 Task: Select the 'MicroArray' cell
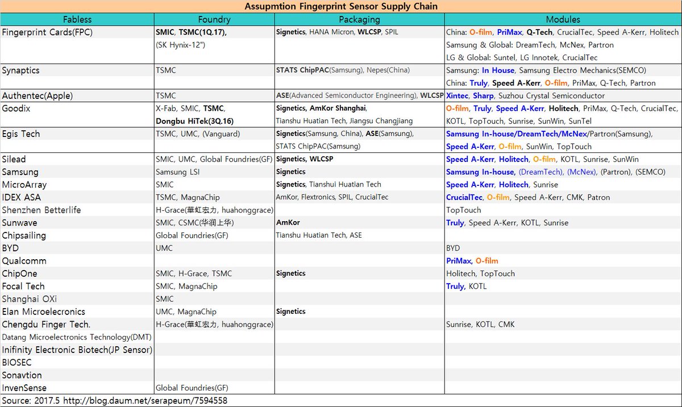click(x=24, y=185)
